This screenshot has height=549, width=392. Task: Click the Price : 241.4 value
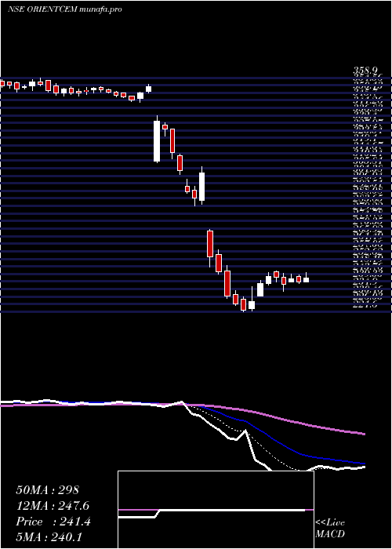coord(53,522)
